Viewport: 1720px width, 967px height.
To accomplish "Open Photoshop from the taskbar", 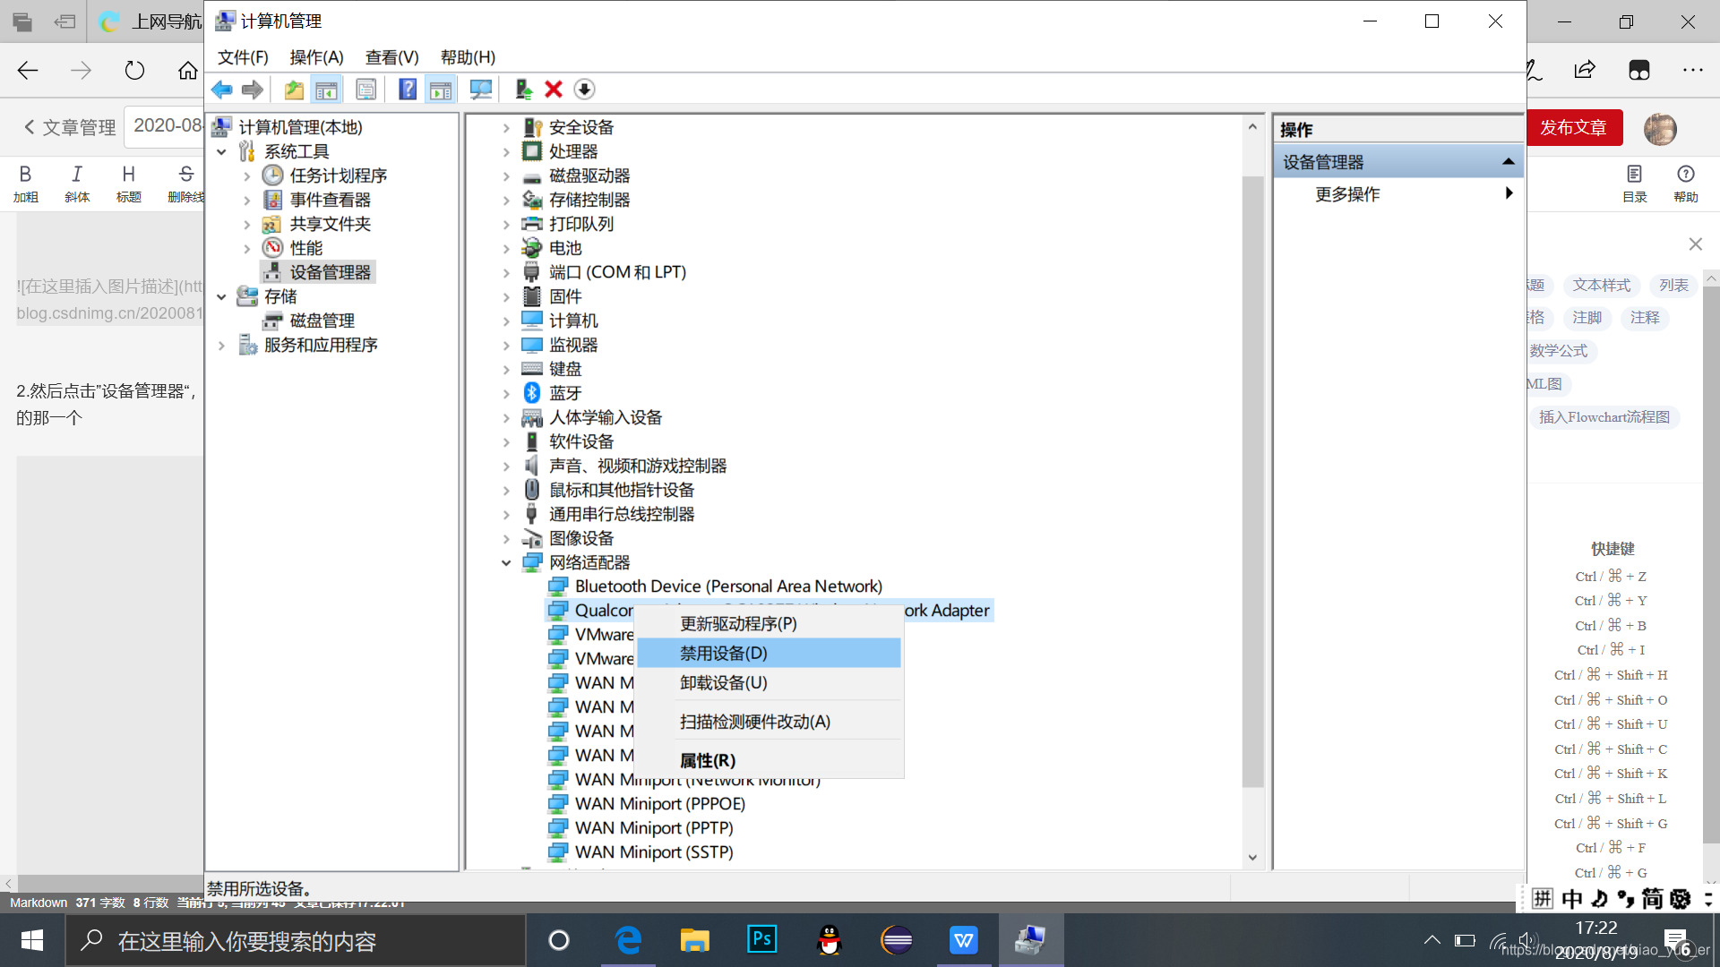I will coord(761,939).
